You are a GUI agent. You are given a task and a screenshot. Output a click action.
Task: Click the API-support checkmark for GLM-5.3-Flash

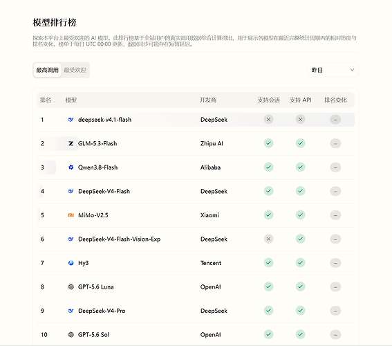coord(300,143)
